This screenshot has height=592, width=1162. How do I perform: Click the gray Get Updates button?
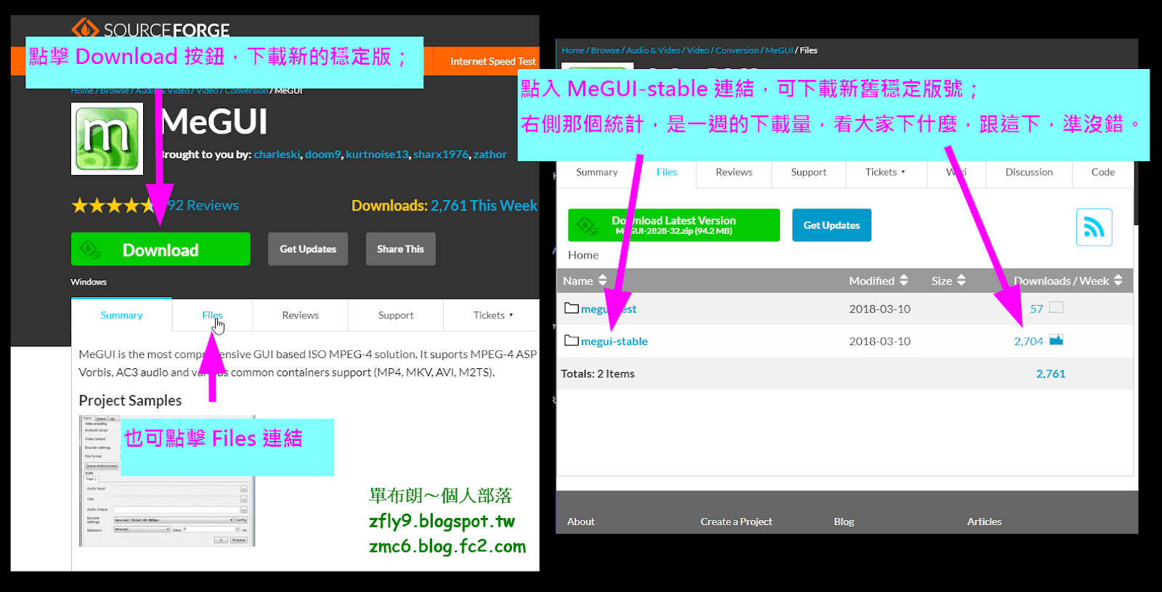pyautogui.click(x=308, y=249)
